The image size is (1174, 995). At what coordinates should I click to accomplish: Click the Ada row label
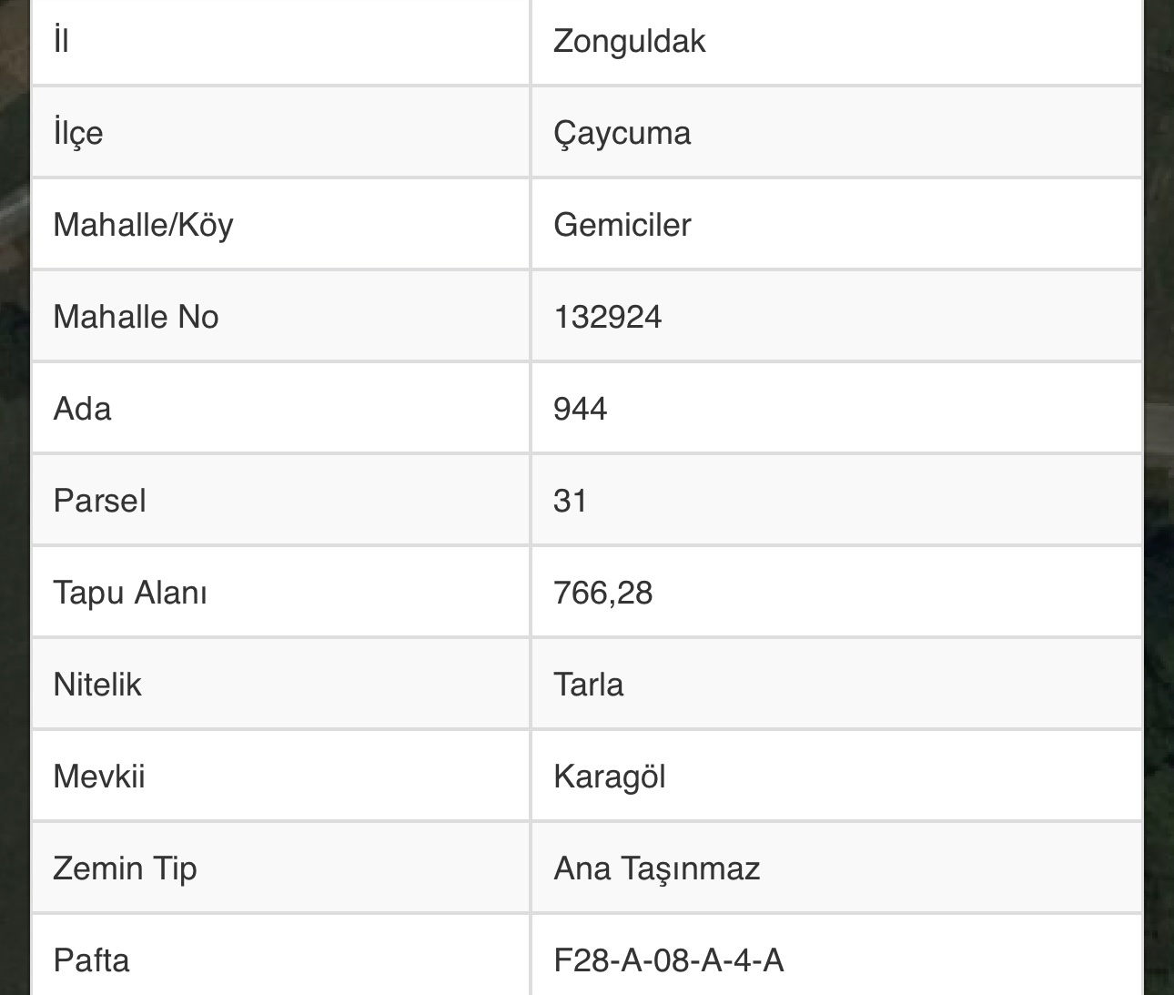click(x=83, y=409)
